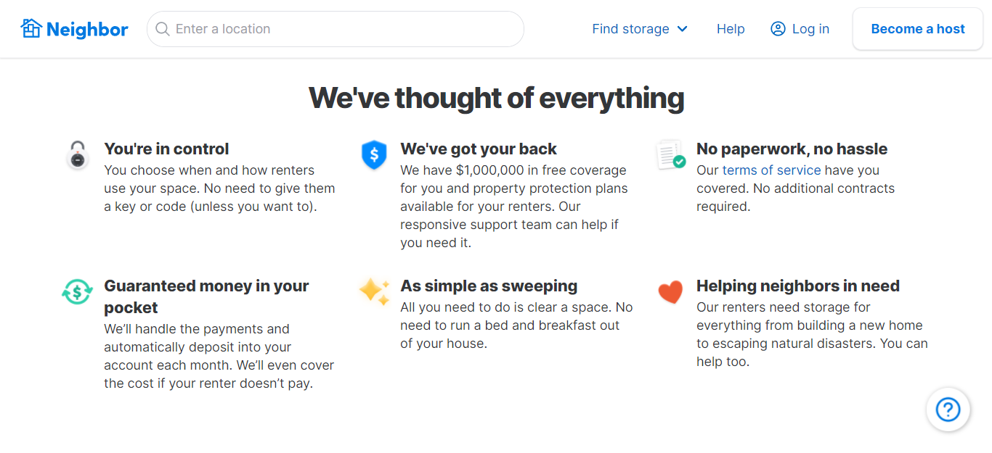The width and height of the screenshot is (992, 453).
Task: Select Log in from the navigation
Action: click(x=810, y=29)
